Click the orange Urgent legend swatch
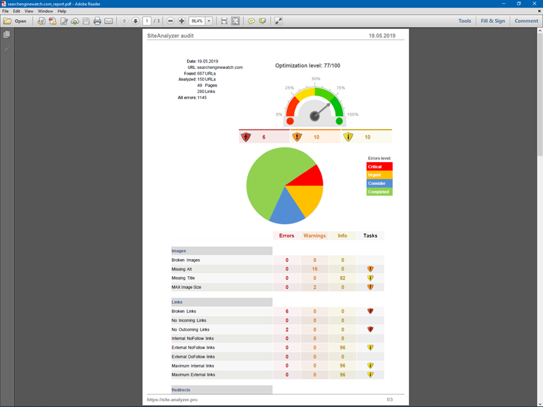Image resolution: width=543 pixels, height=407 pixels. (379, 175)
